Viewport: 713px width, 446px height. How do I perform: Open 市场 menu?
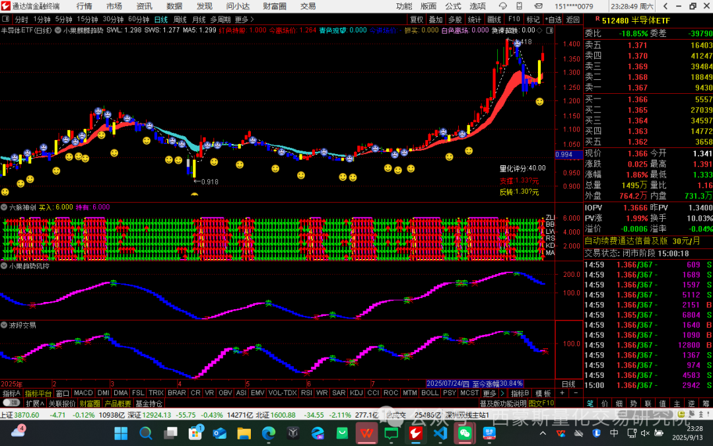[x=114, y=6]
